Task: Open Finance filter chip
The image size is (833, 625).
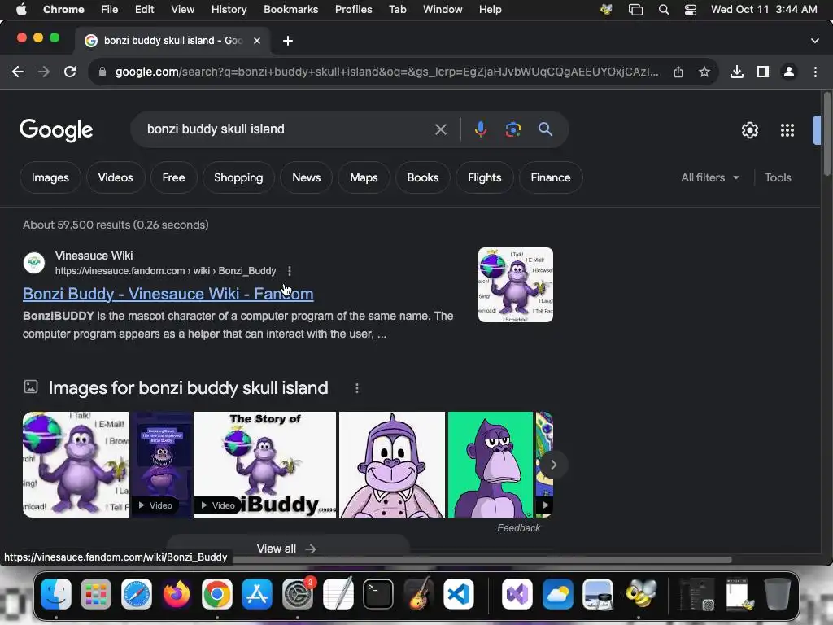Action: (551, 177)
